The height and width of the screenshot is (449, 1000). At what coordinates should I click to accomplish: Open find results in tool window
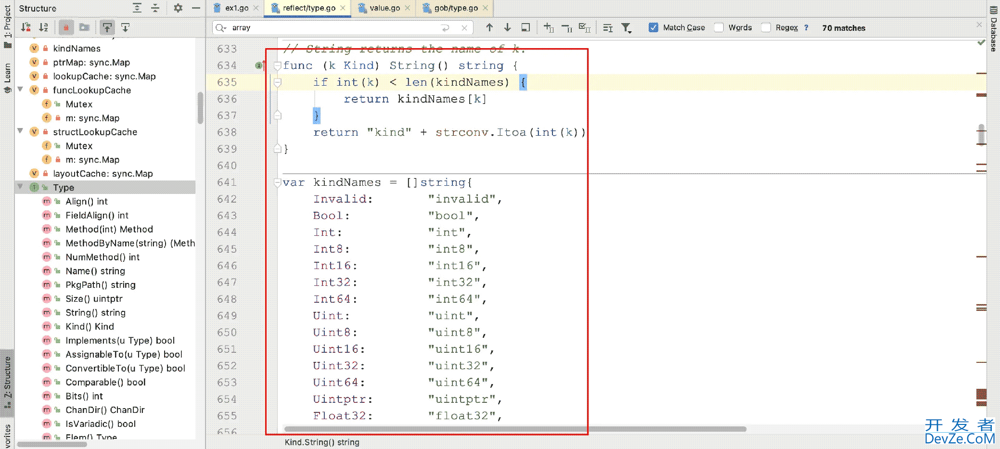pyautogui.click(x=526, y=27)
